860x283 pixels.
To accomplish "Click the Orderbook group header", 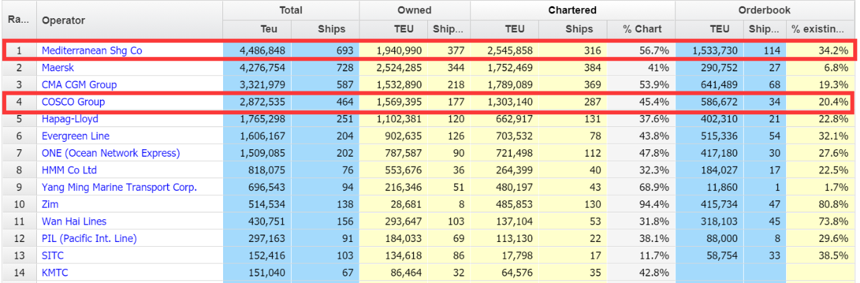I will 765,11.
